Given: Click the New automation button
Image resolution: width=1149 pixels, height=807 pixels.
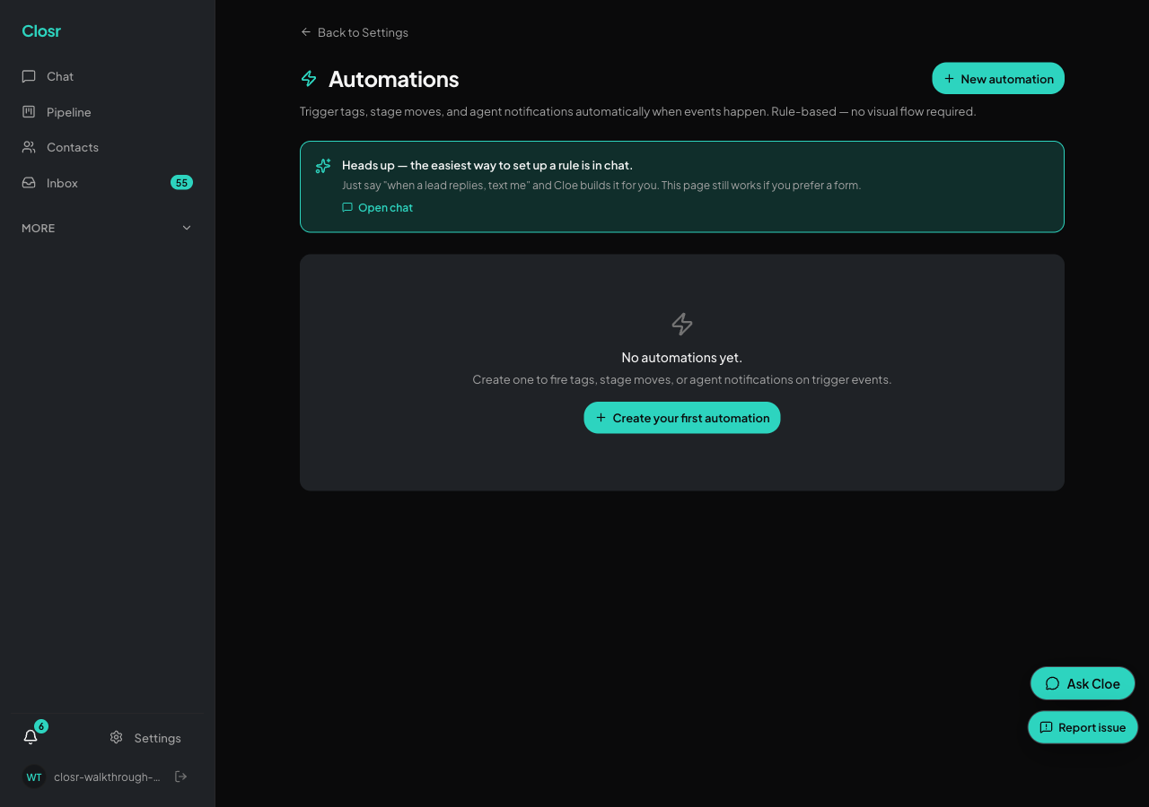Looking at the screenshot, I should [x=998, y=79].
